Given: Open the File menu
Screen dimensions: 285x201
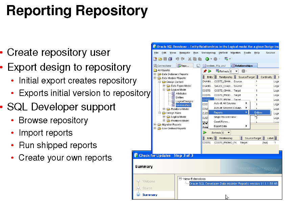Looking at the screenshot, I should click(156, 53).
